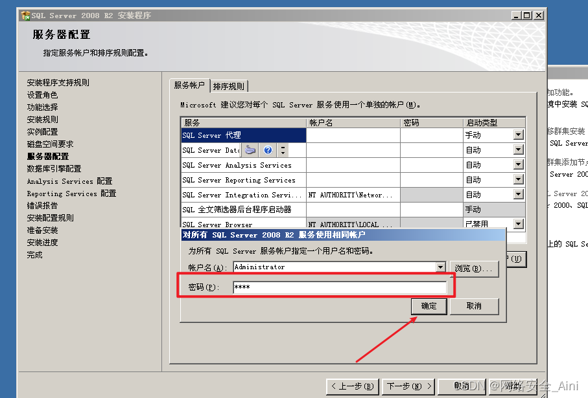Click the 服务 column header

click(x=244, y=123)
